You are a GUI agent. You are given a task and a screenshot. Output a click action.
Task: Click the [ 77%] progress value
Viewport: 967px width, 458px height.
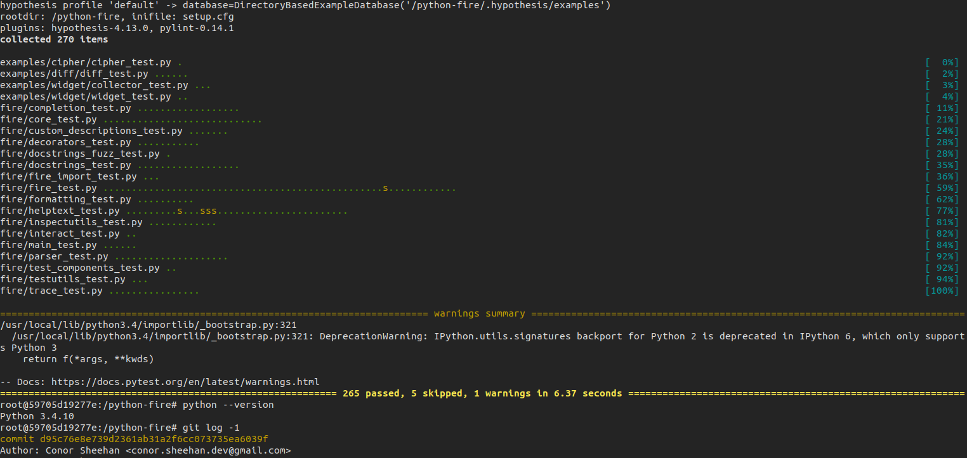pos(942,211)
